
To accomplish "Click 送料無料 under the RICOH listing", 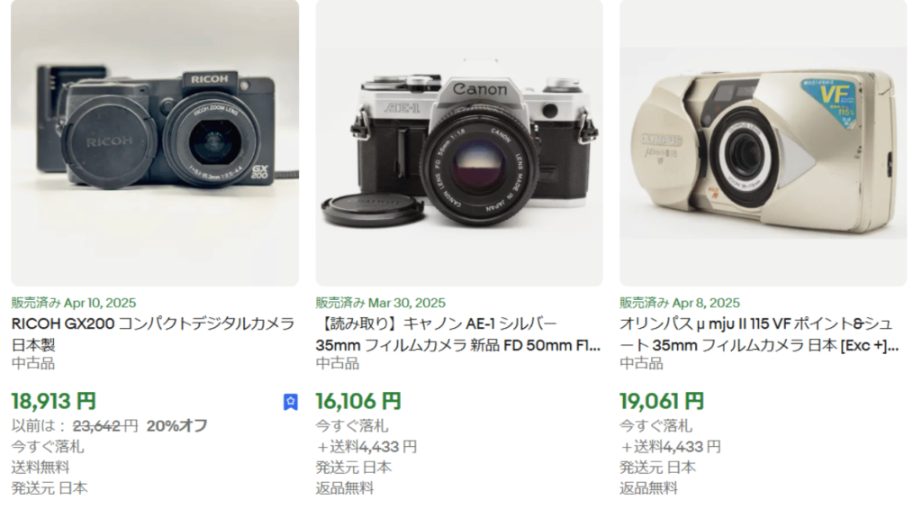I will tap(41, 468).
